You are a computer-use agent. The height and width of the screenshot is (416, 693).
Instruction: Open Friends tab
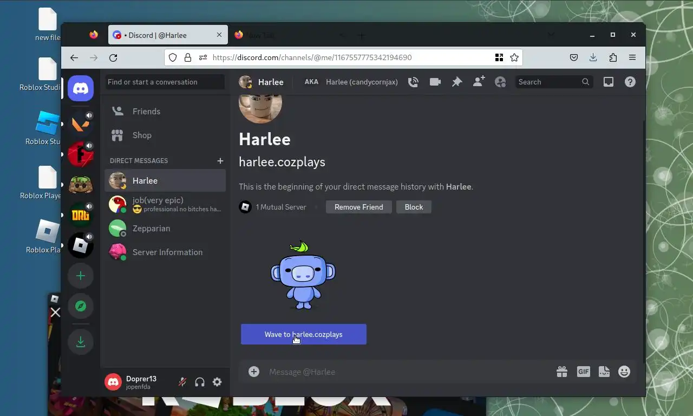pyautogui.click(x=165, y=111)
